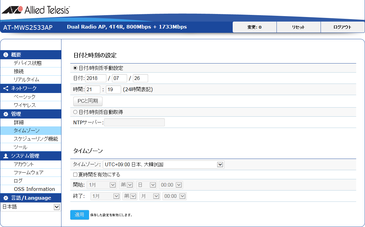The width and height of the screenshot is (365, 227).
Task: Open the 開始 month dropdown
Action: (x=102, y=185)
